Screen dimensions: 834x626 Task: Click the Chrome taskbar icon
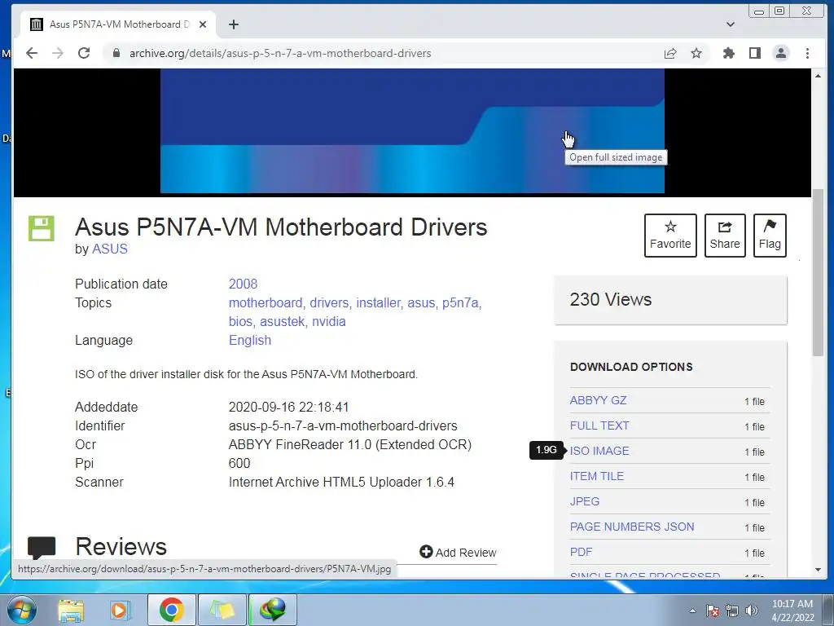click(x=171, y=610)
